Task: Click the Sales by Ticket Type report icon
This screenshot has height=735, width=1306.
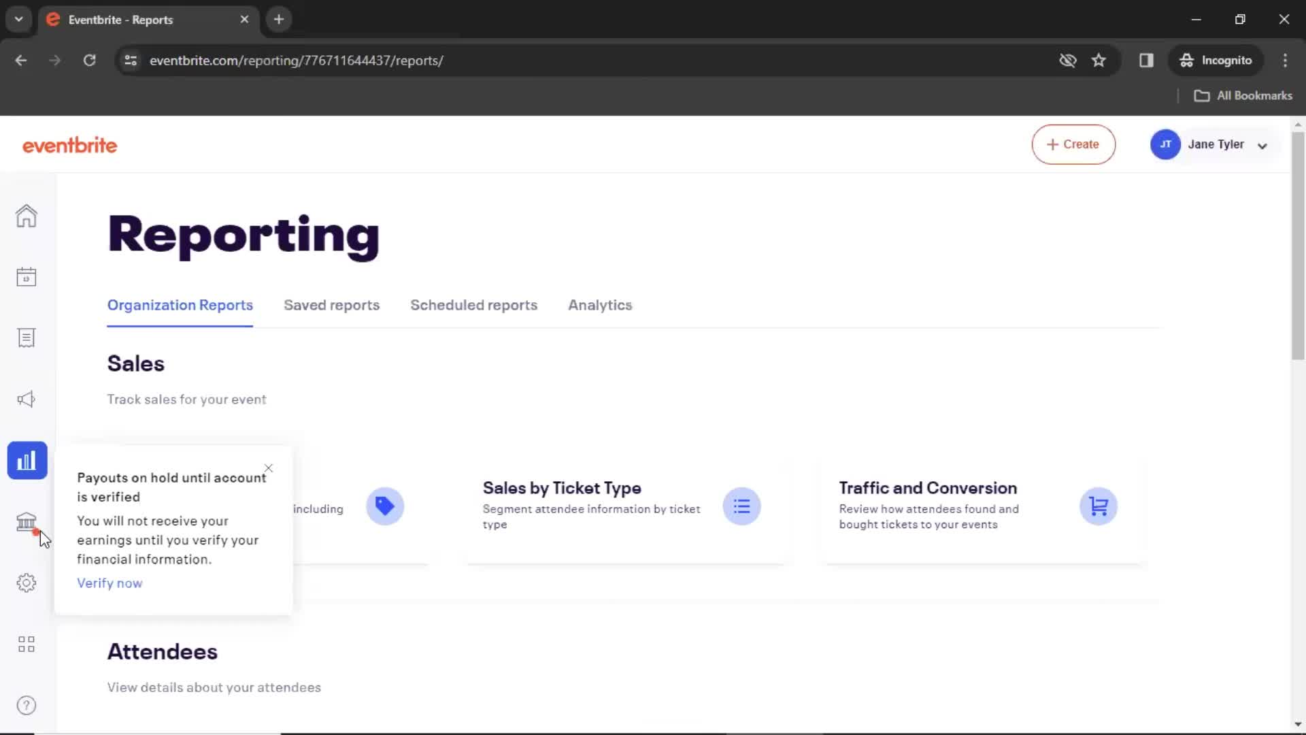Action: (743, 505)
